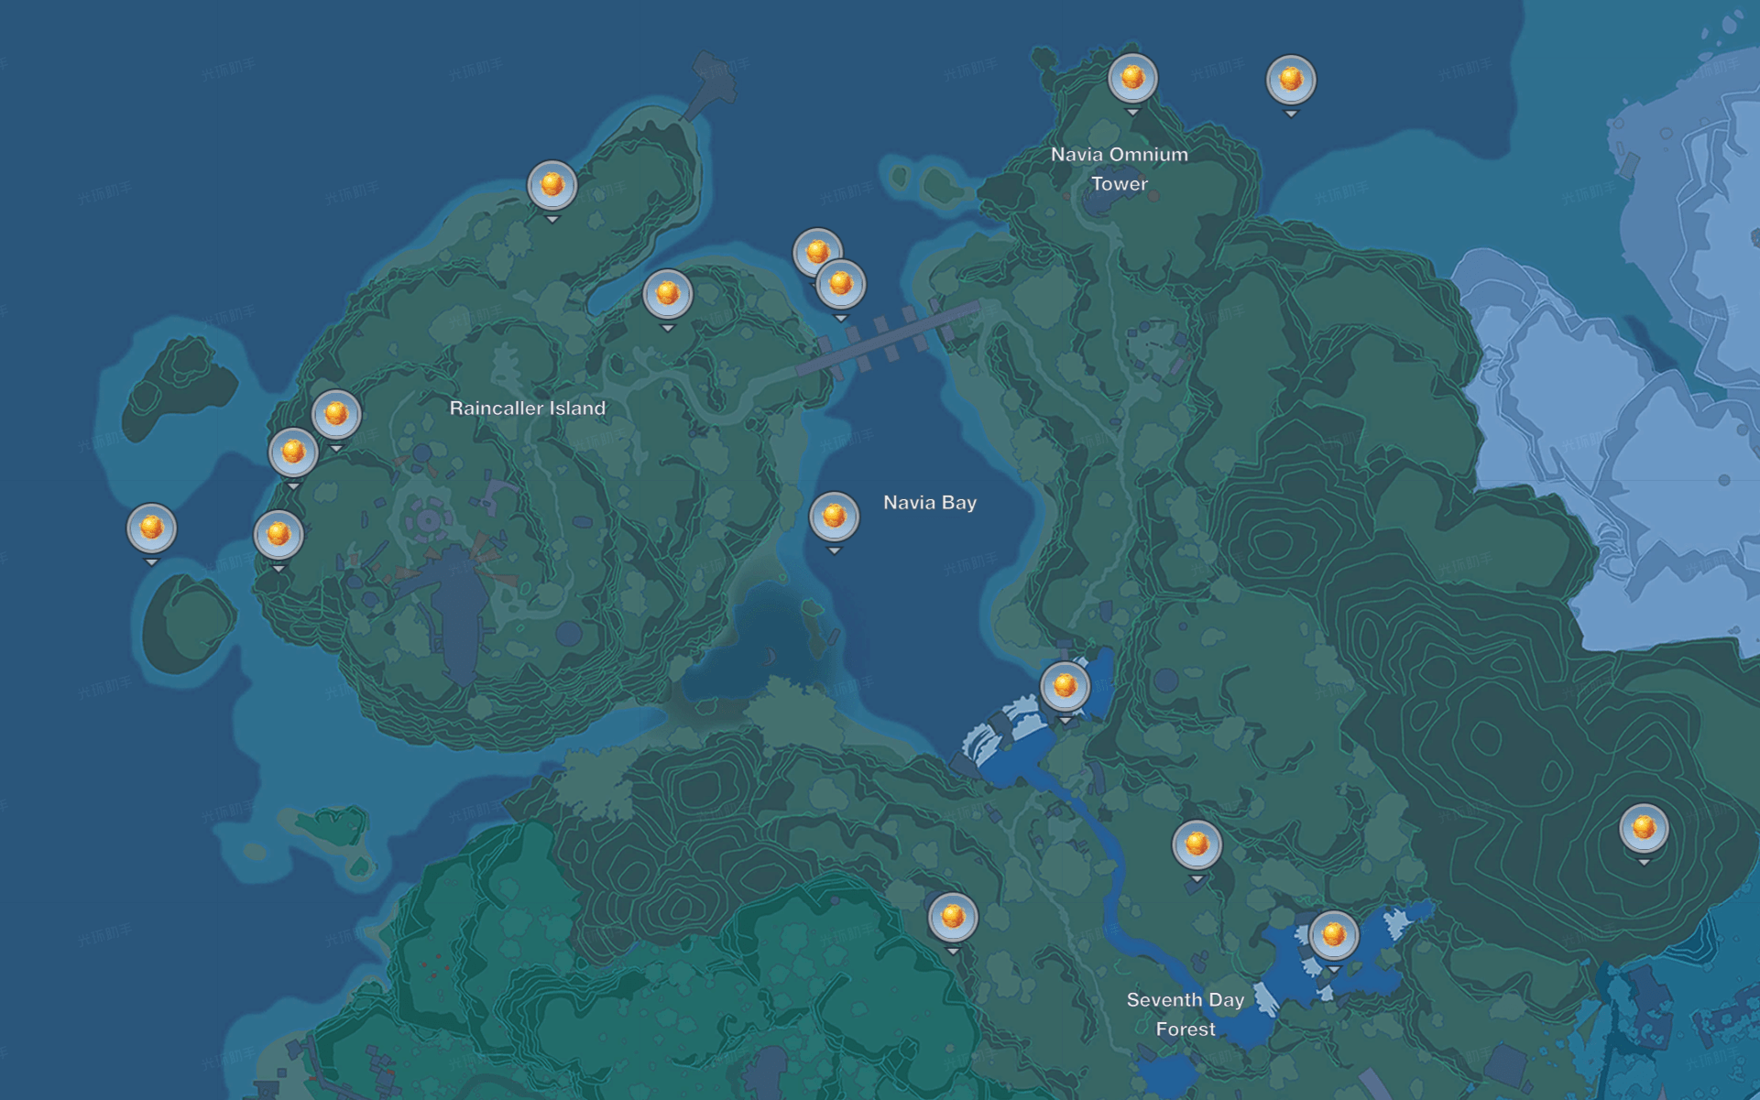Image resolution: width=1760 pixels, height=1100 pixels.
Task: Click the orb marker at Navia Omnium Tower's north tip
Action: pos(1132,79)
